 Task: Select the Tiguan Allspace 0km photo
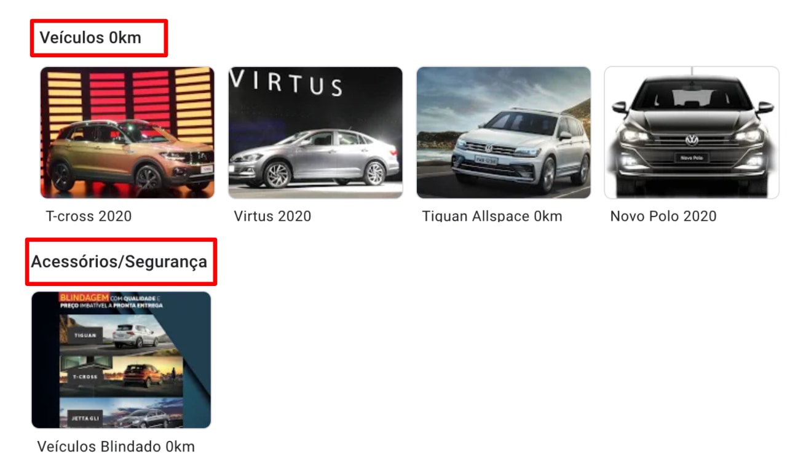[x=504, y=132]
